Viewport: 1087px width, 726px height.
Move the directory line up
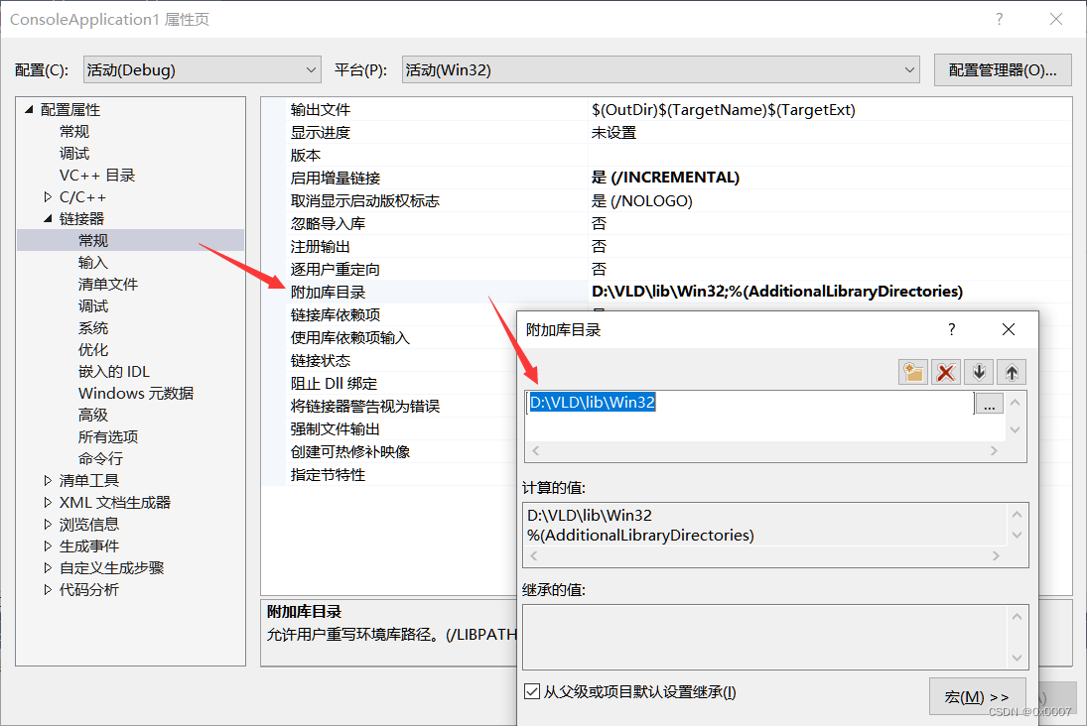tap(1012, 372)
